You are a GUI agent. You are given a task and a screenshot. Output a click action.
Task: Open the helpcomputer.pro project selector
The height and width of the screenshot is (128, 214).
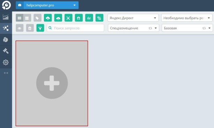pos(47,5)
